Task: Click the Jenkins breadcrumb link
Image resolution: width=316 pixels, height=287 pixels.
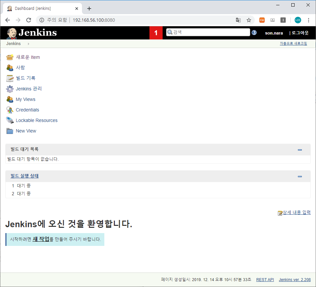Action: point(13,44)
